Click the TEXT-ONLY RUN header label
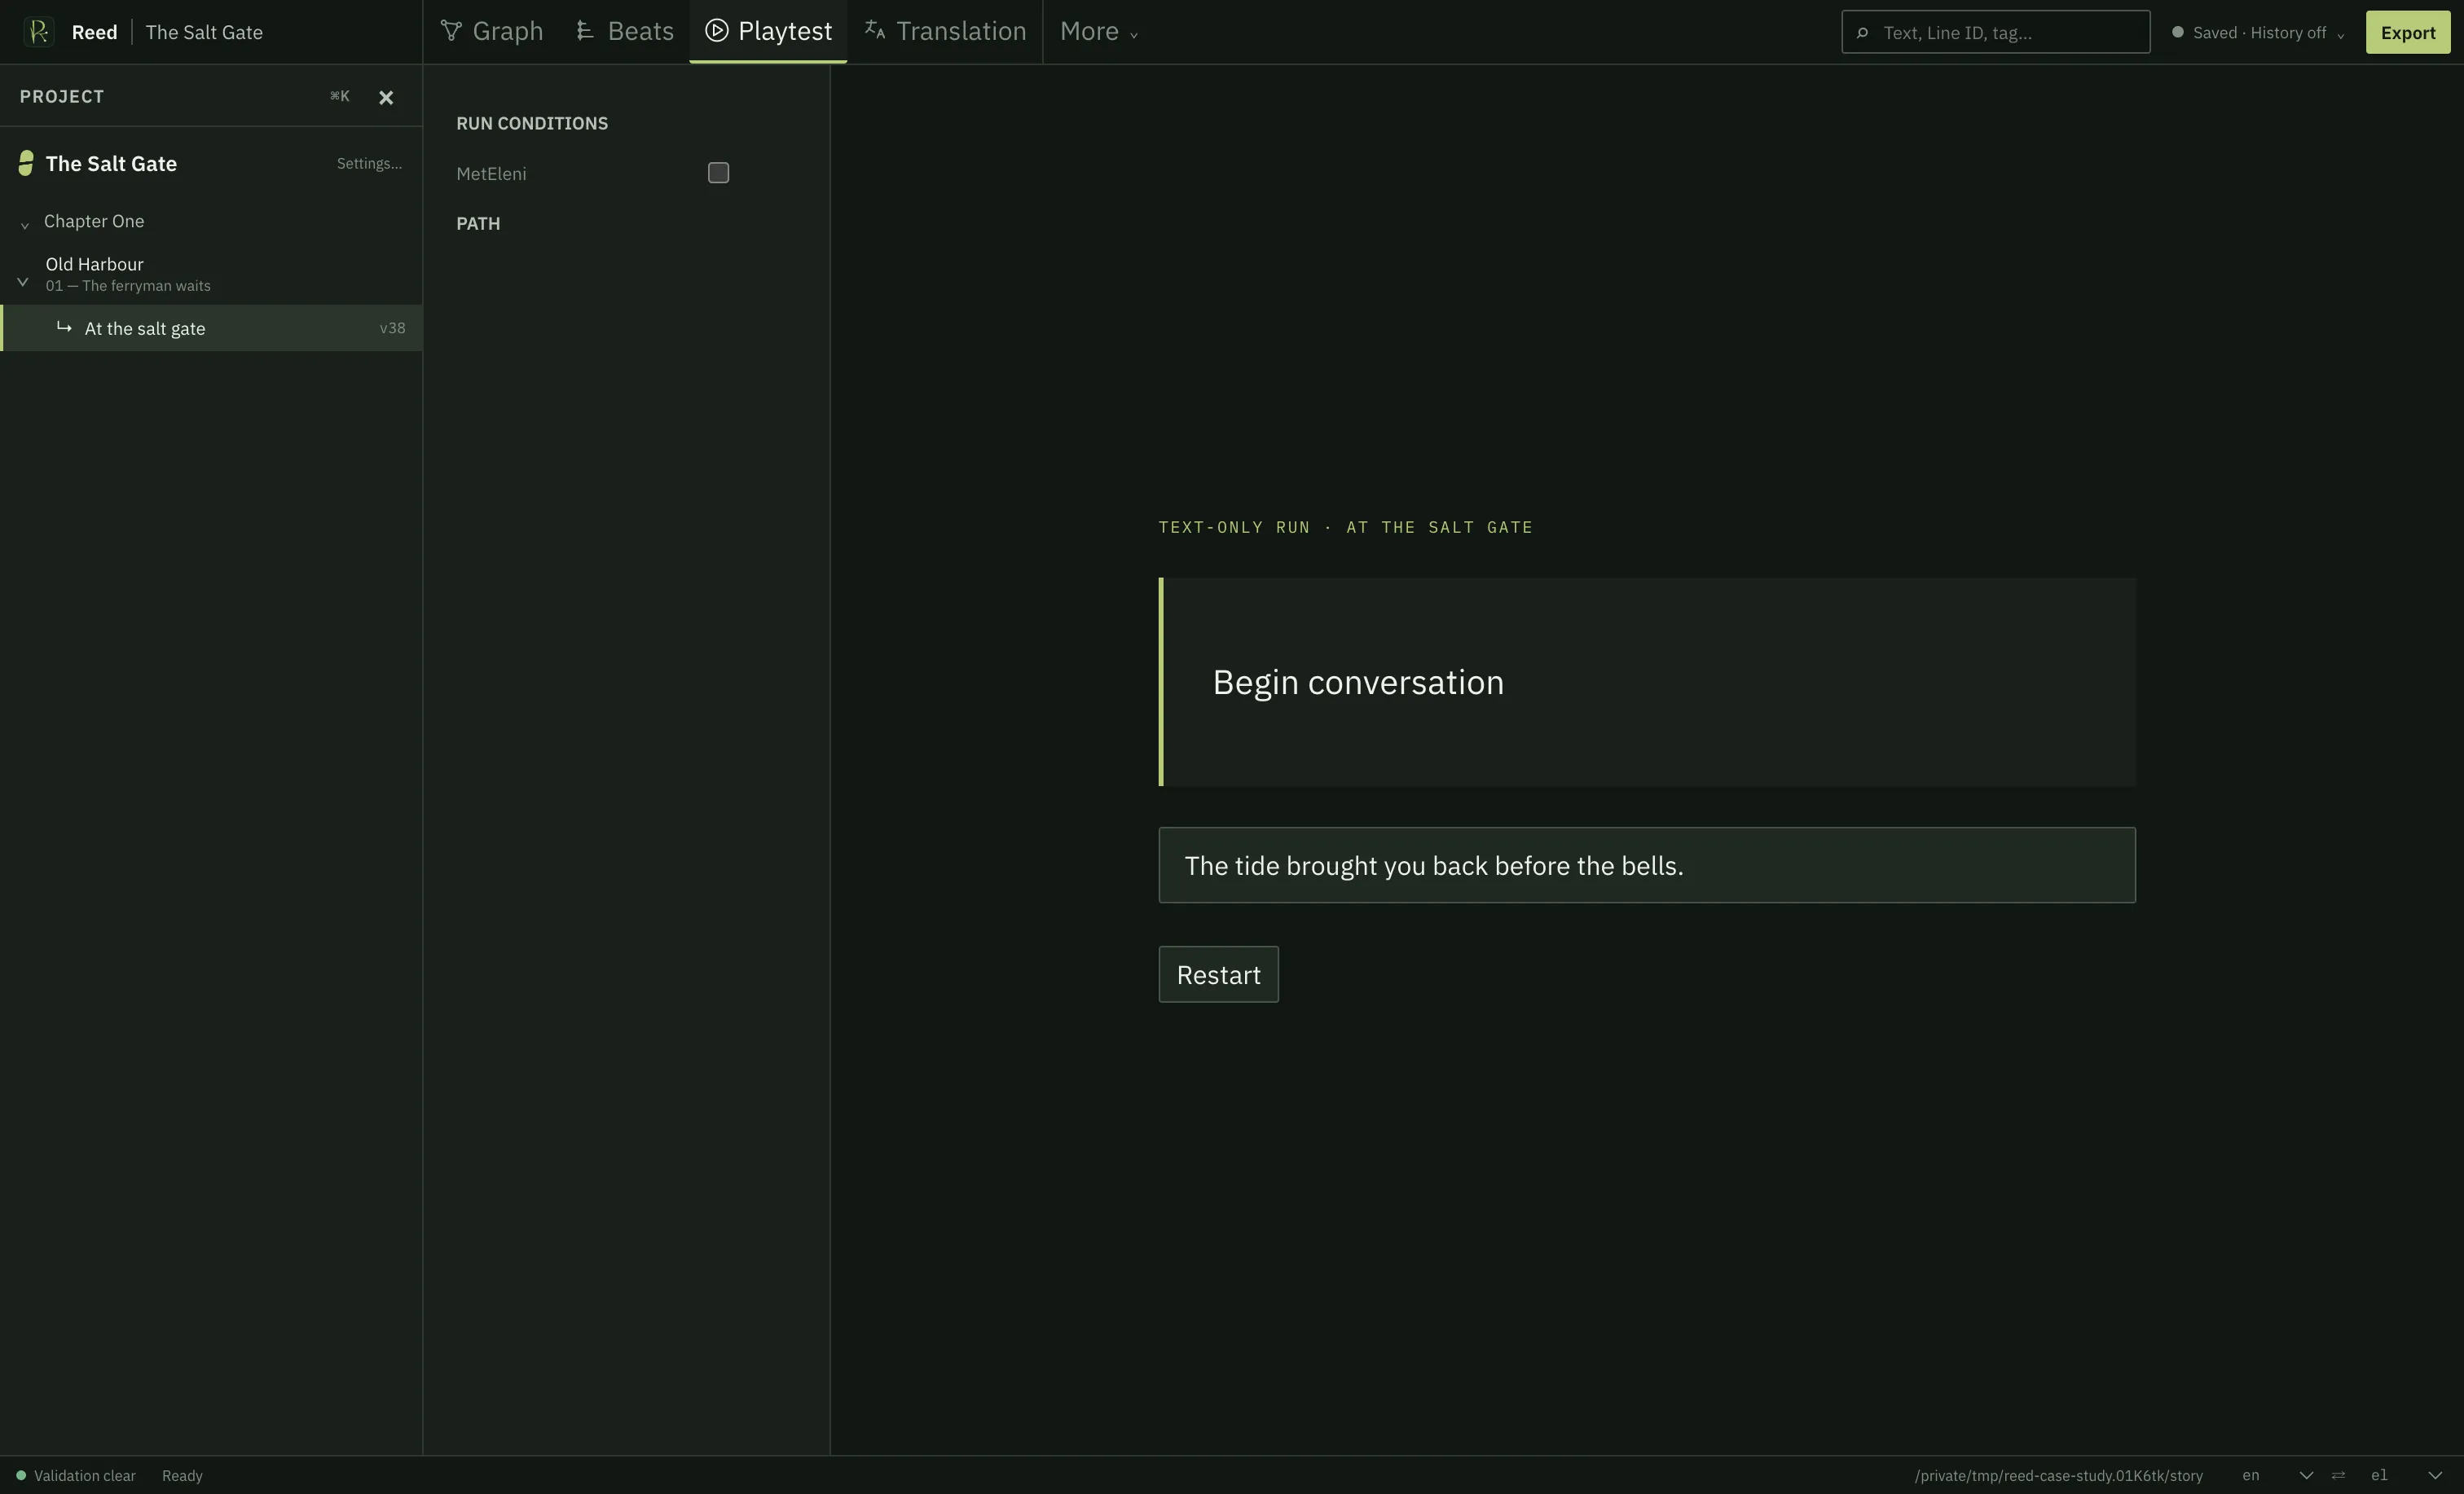This screenshot has width=2464, height=1494. click(1345, 527)
